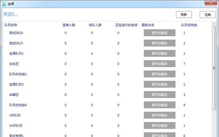Image resolution: width=219 pixels, height=137 pixels.
Task: Close the 坐席 window
Action: 211,3
